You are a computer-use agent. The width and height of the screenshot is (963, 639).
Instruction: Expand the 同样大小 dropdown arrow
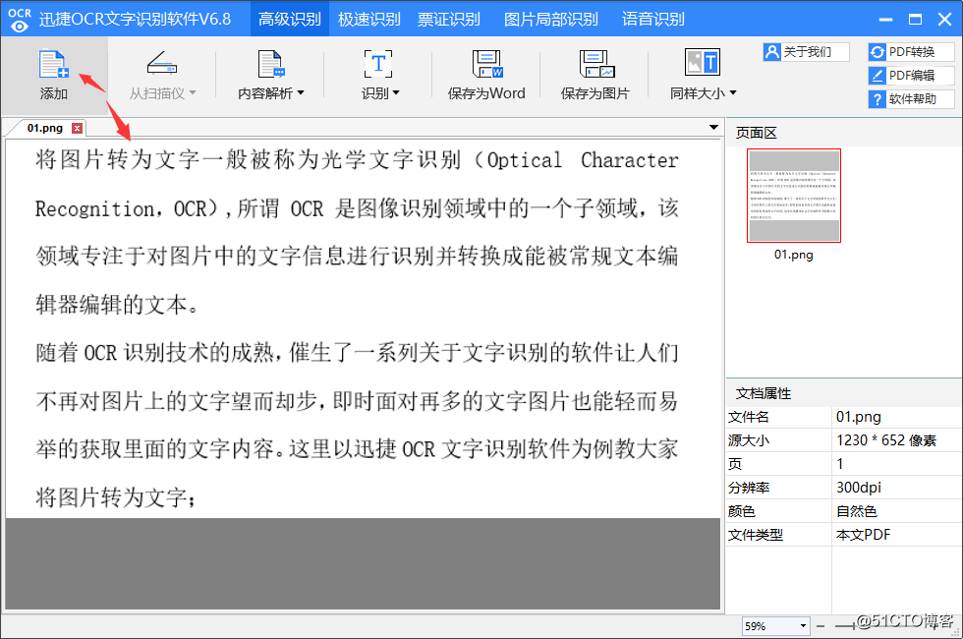coord(733,92)
